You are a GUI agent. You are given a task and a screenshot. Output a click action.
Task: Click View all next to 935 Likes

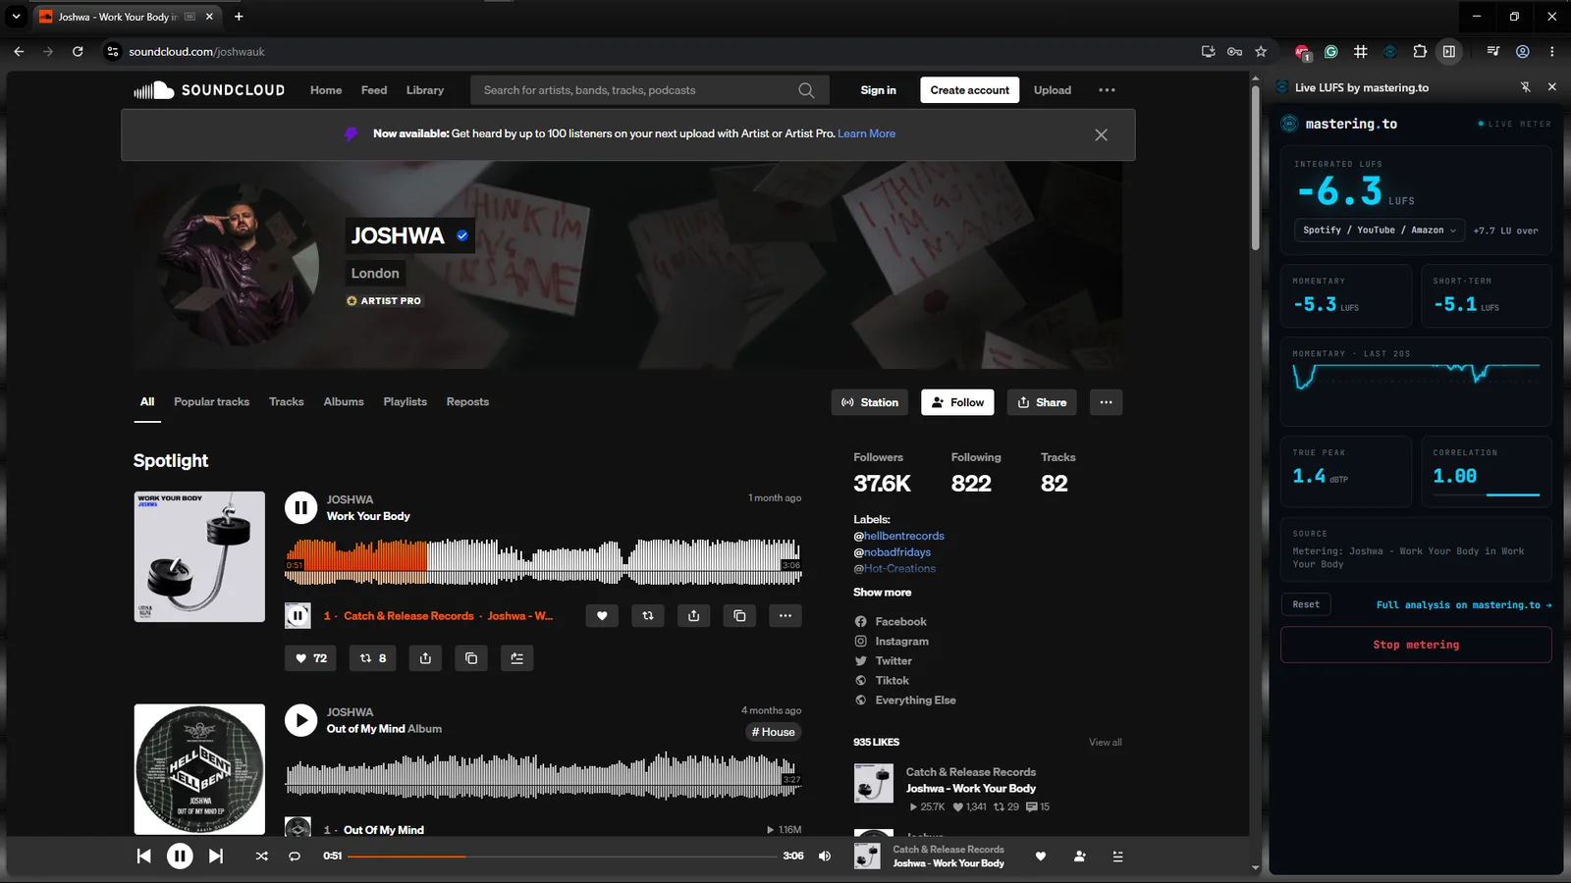coord(1105,743)
